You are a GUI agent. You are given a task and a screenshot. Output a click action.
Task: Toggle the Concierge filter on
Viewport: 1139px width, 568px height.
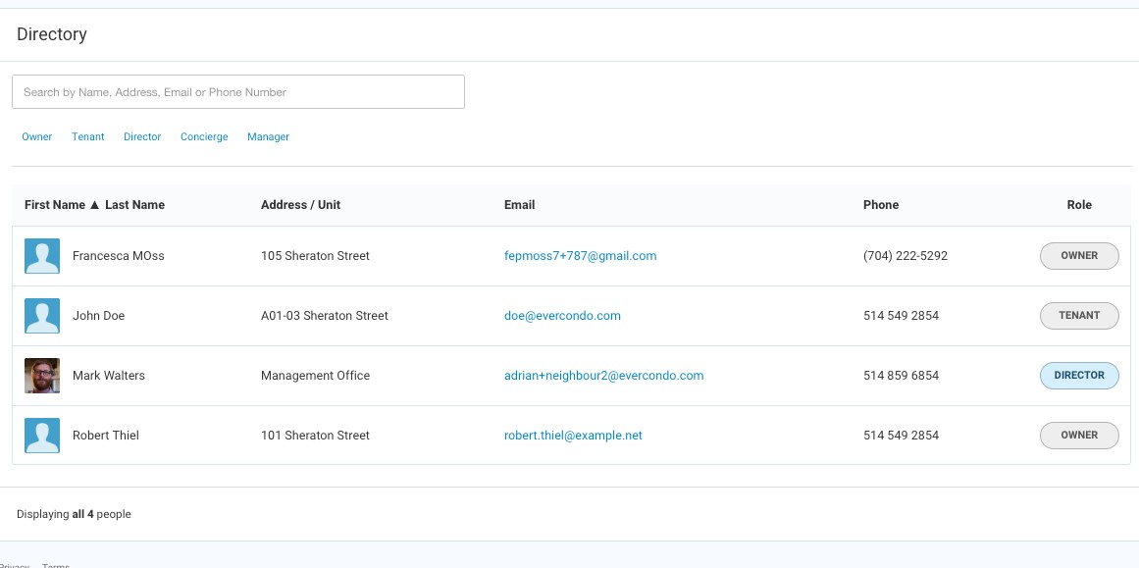[204, 136]
